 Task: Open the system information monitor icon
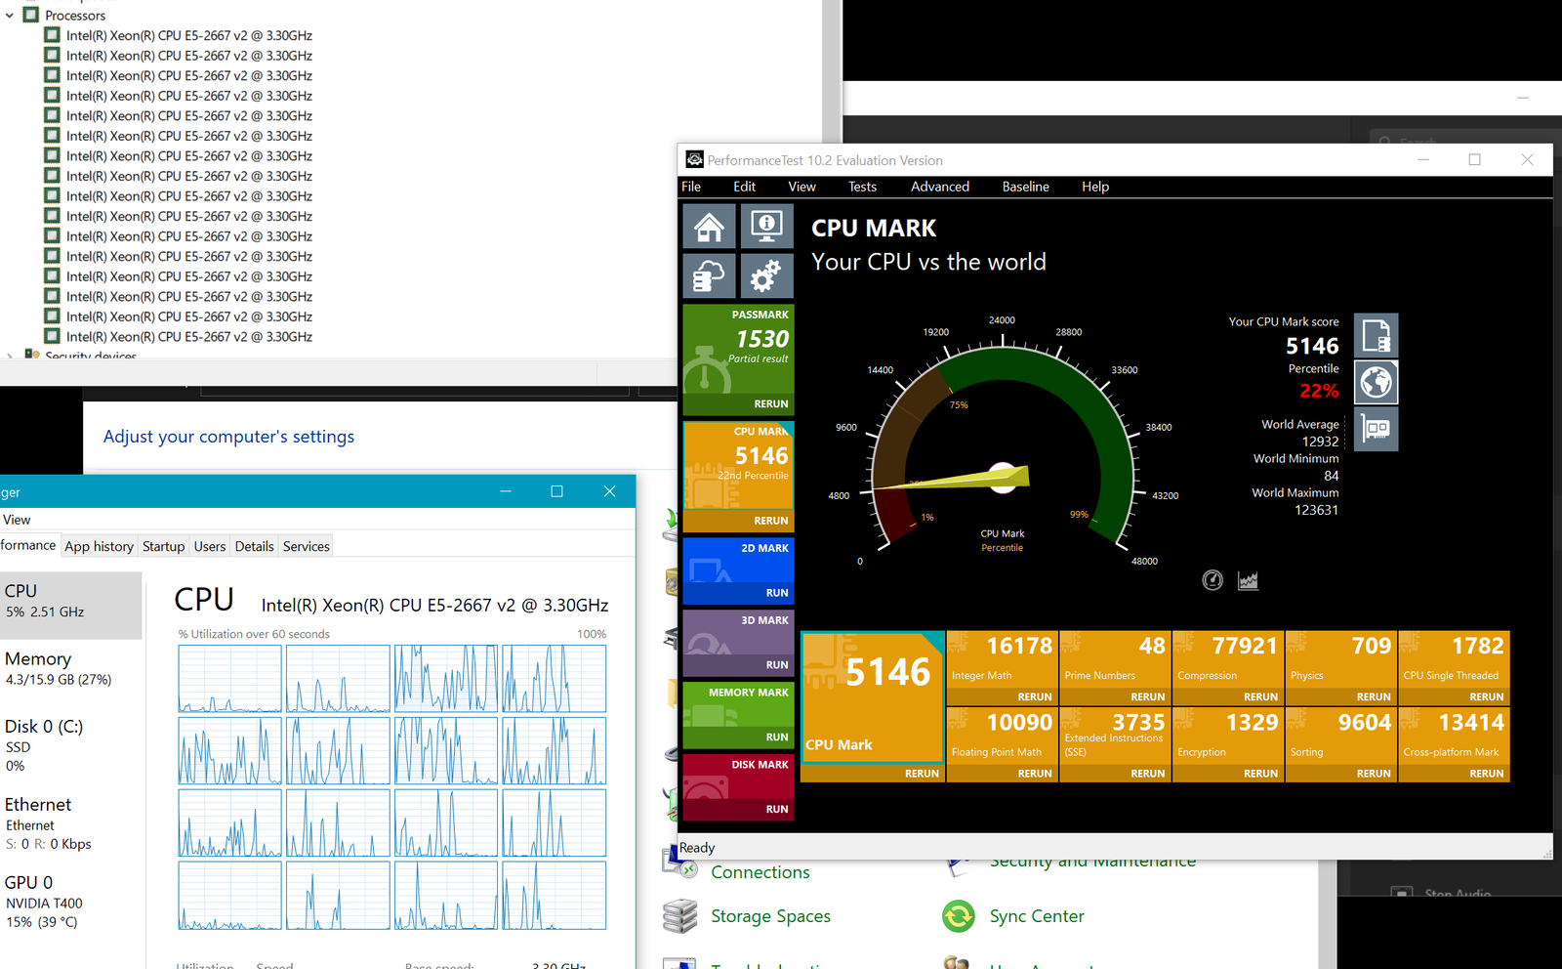tap(766, 227)
